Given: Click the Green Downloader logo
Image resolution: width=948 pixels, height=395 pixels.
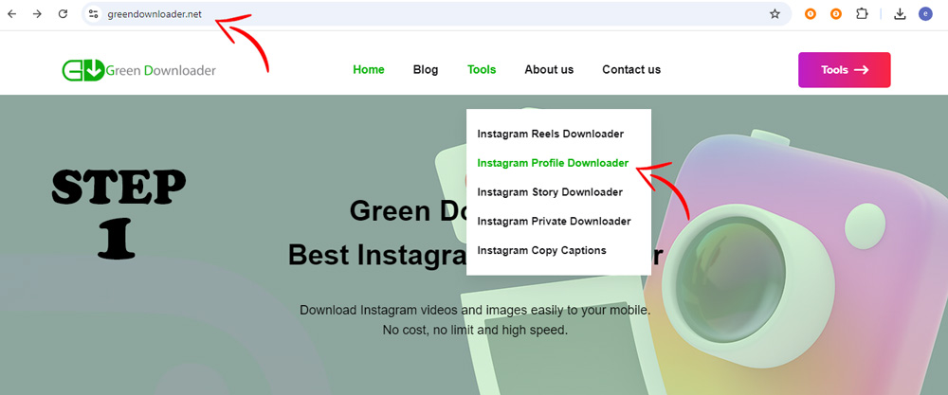Looking at the screenshot, I should pyautogui.click(x=138, y=70).
